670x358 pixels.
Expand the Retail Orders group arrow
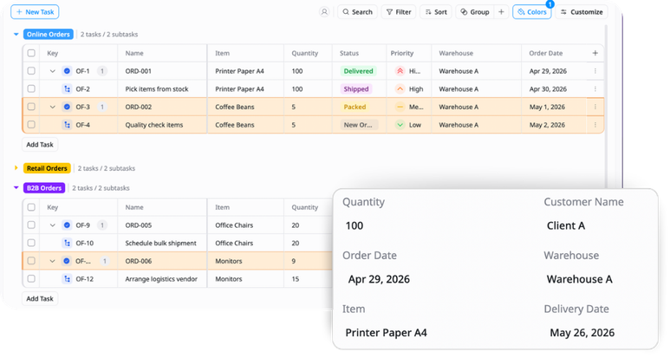pos(16,168)
